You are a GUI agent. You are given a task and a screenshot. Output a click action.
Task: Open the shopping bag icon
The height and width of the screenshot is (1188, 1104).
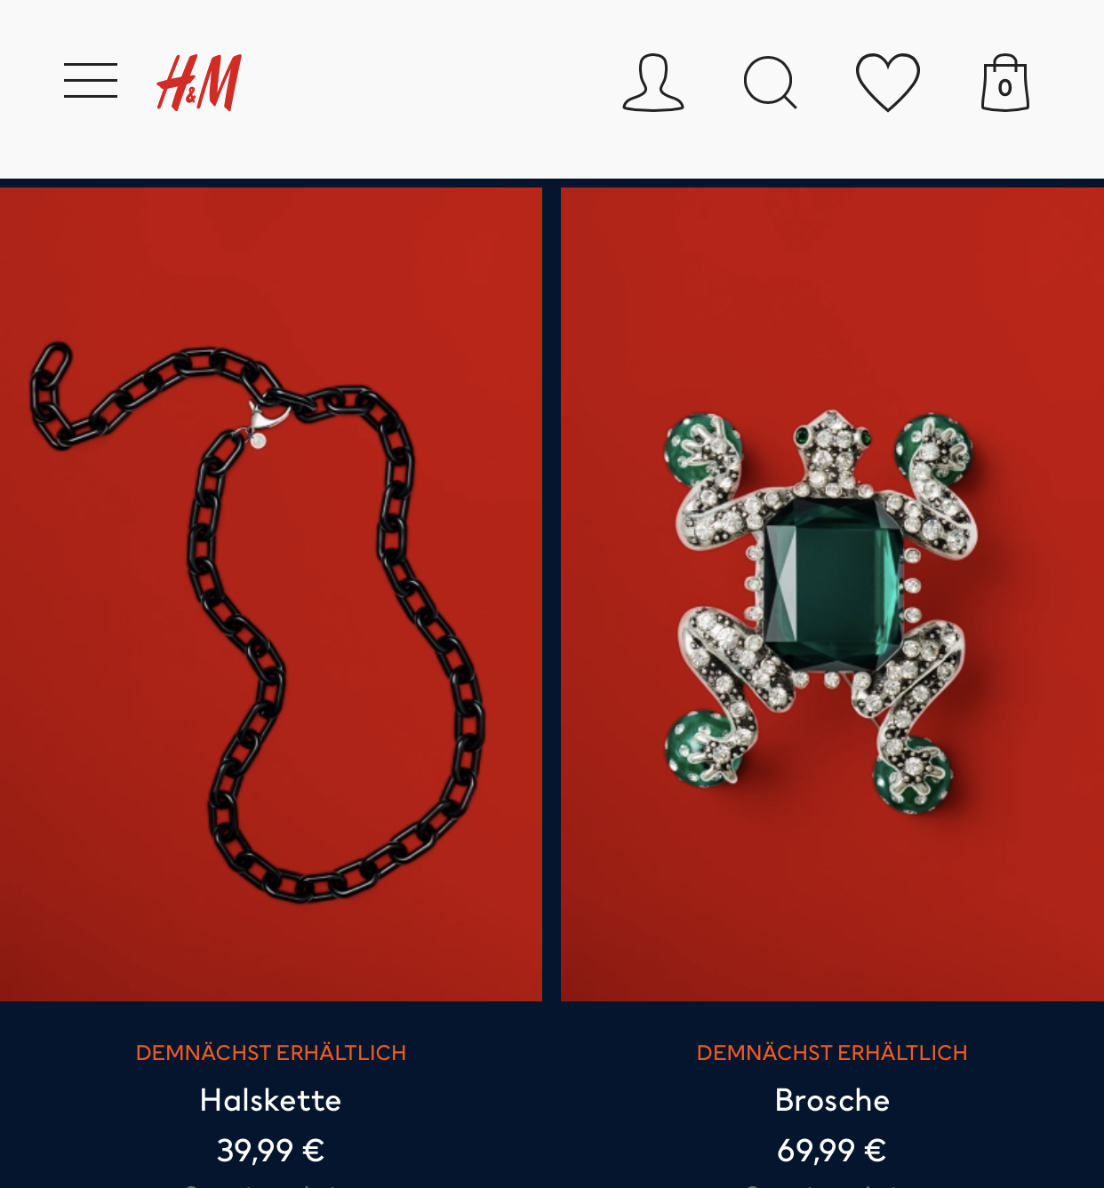(x=1005, y=83)
